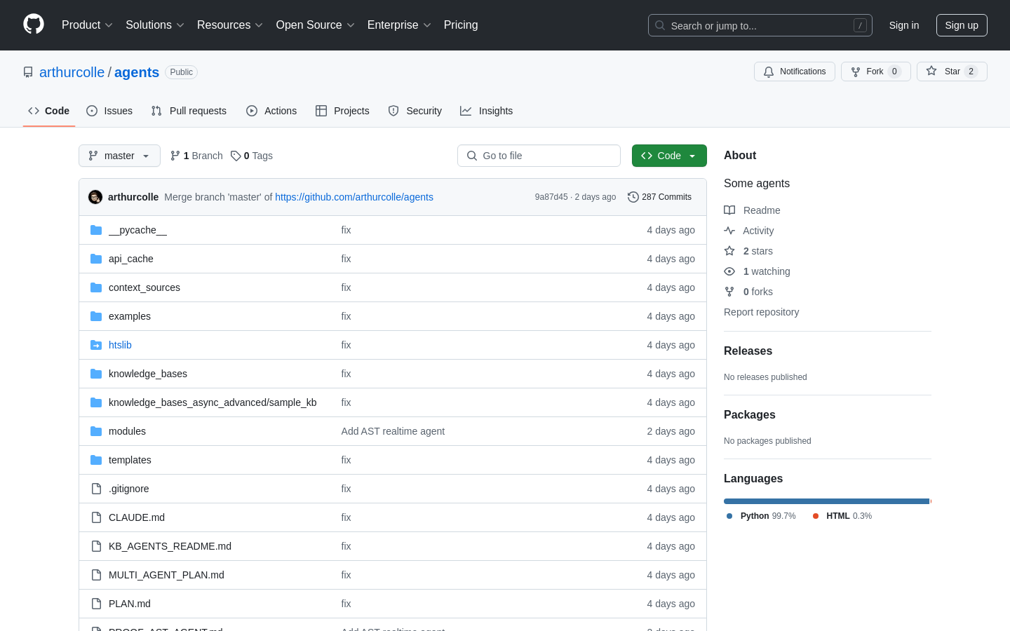Viewport: 1010px width, 631px height.
Task: Click the pulse icon beside Activity
Action: tap(729, 231)
